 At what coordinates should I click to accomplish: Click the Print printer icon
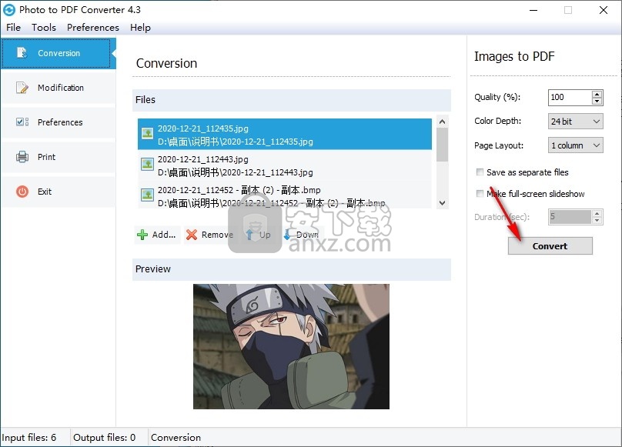(x=22, y=157)
